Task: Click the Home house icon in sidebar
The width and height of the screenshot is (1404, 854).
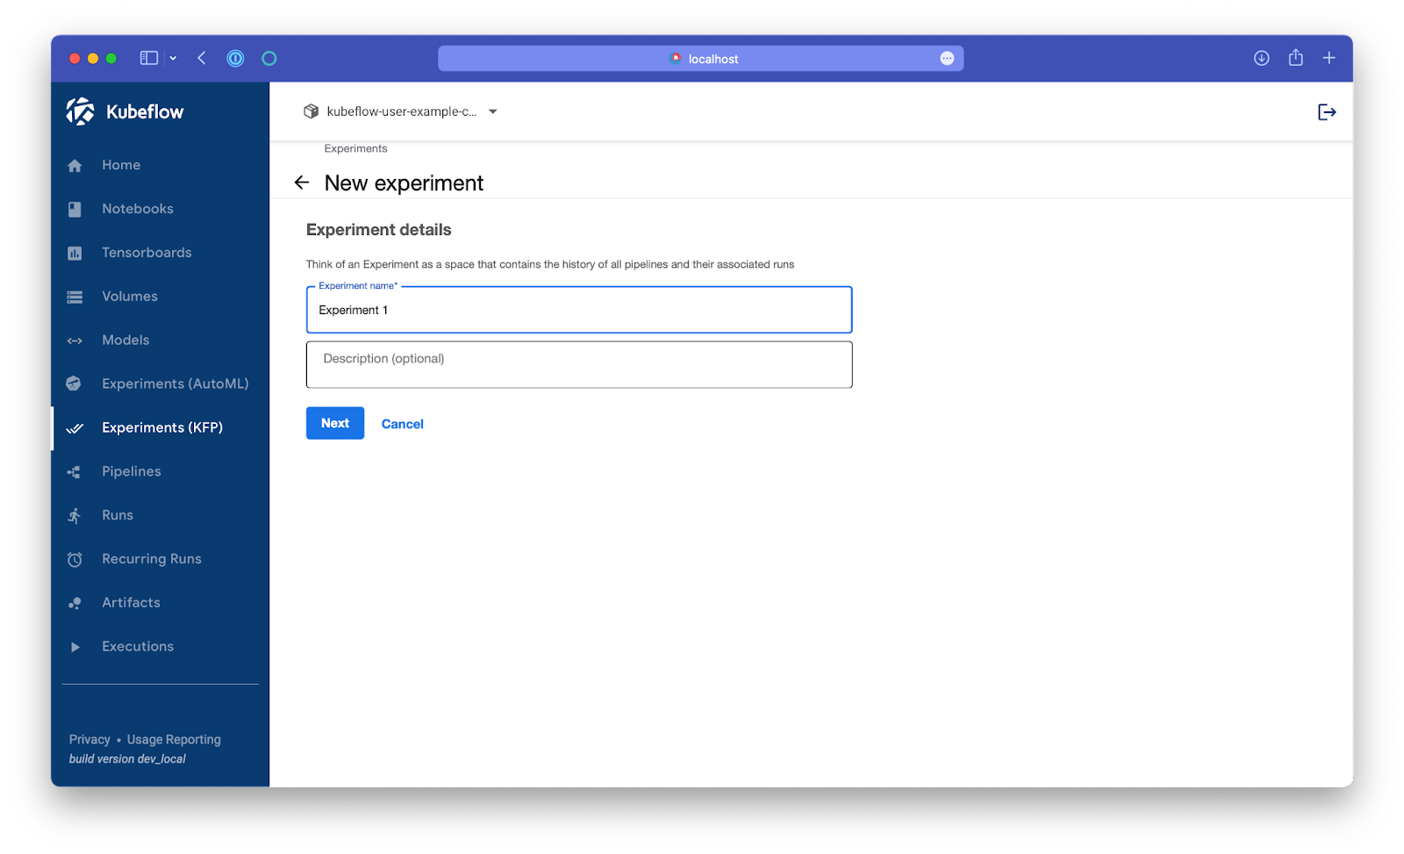Action: (75, 166)
